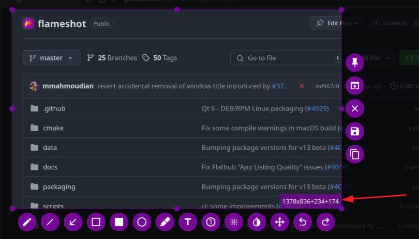Viewport: 419px width, 239px height.
Task: Click the flameshot repository name
Action: click(x=62, y=24)
